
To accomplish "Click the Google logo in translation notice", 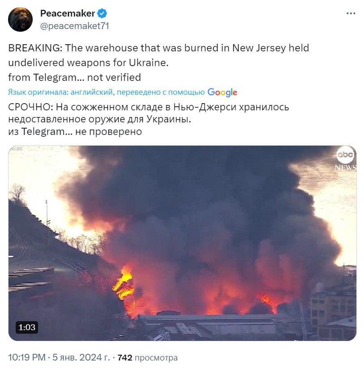I will (222, 92).
